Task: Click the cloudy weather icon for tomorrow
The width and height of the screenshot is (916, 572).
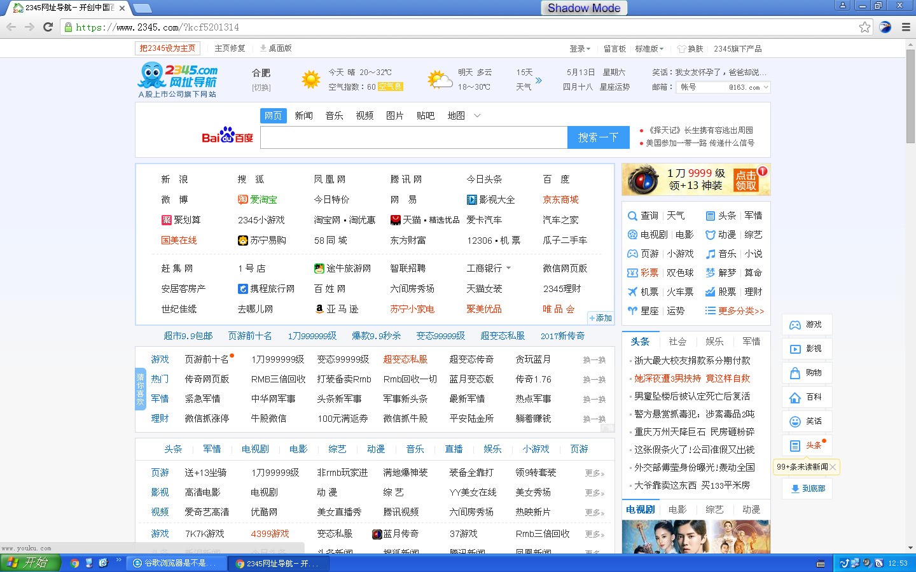Action: (440, 80)
